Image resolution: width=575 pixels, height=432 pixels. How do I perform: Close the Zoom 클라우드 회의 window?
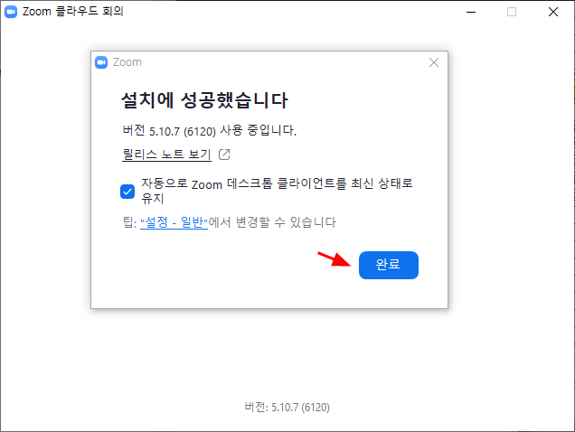click(553, 12)
